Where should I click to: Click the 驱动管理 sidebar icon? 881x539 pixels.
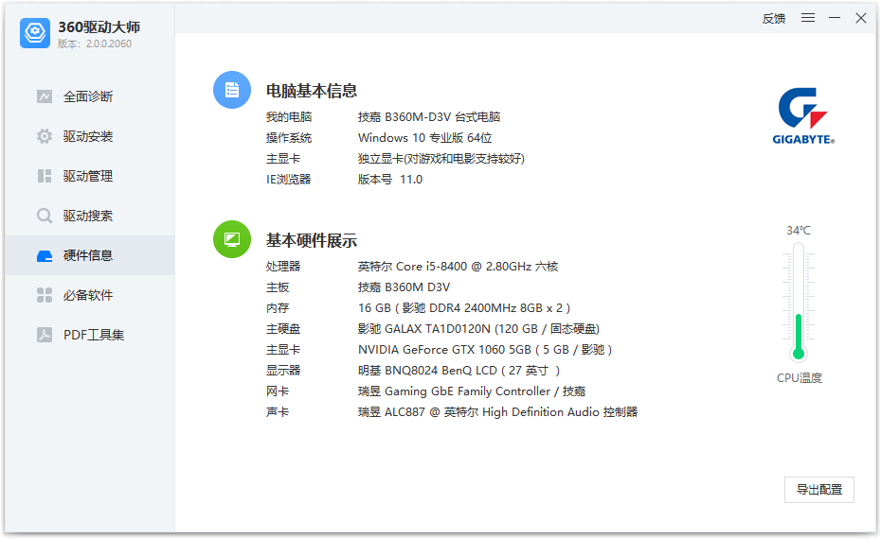tap(45, 176)
